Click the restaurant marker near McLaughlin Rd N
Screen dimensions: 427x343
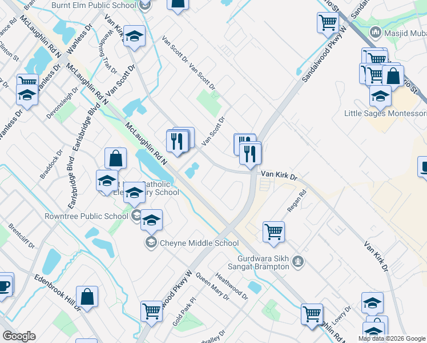pyautogui.click(x=178, y=142)
